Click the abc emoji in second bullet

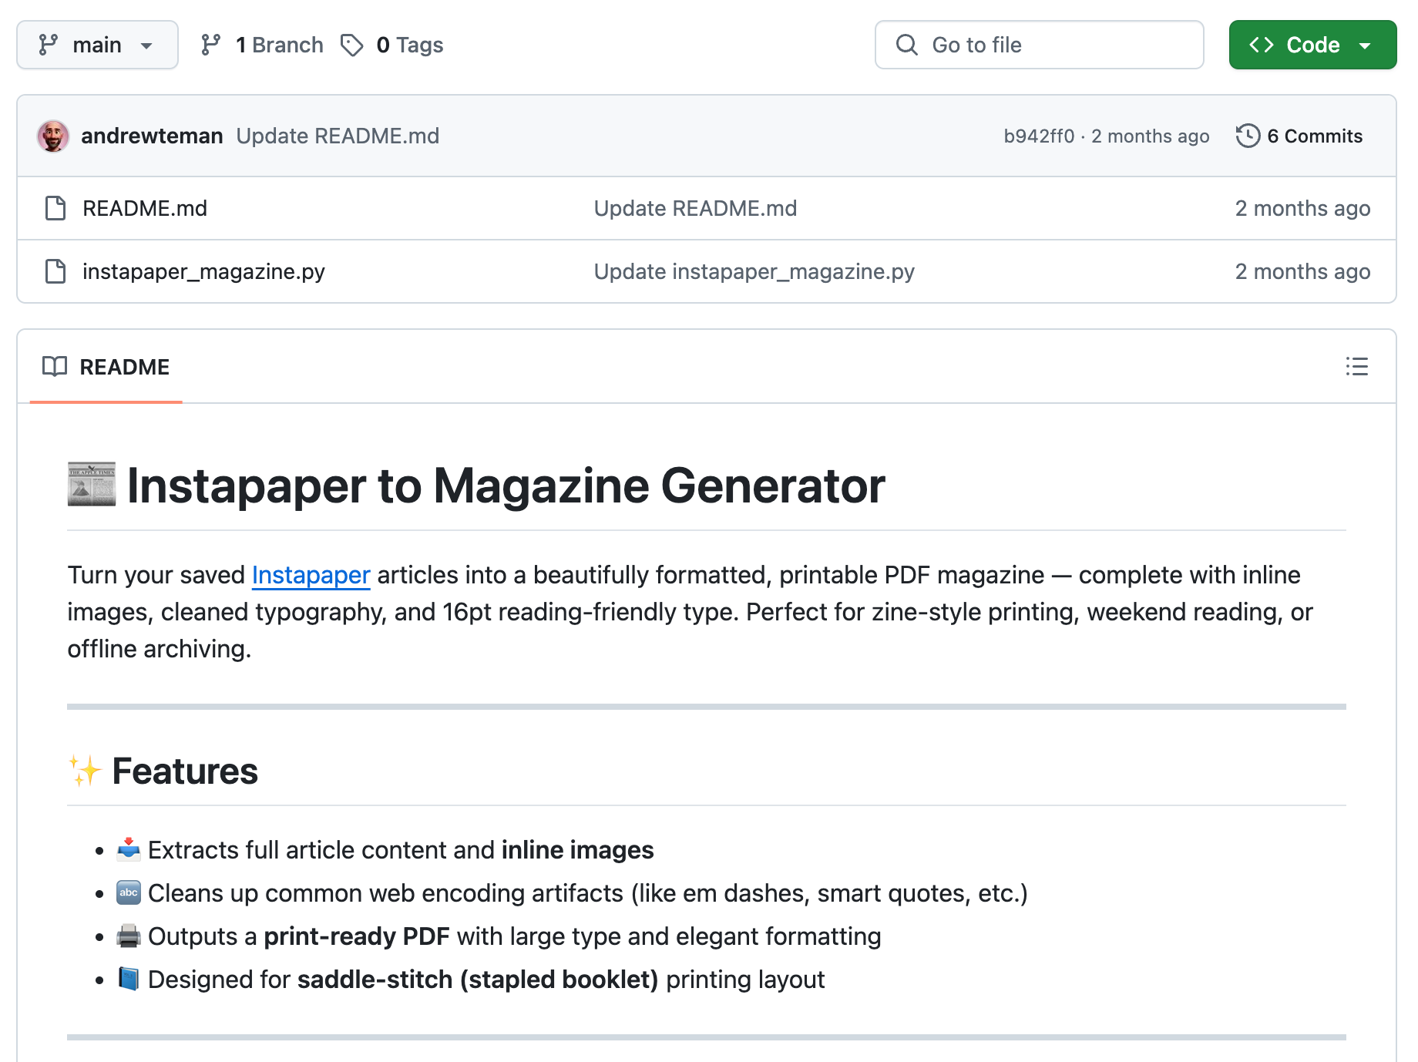click(x=129, y=892)
